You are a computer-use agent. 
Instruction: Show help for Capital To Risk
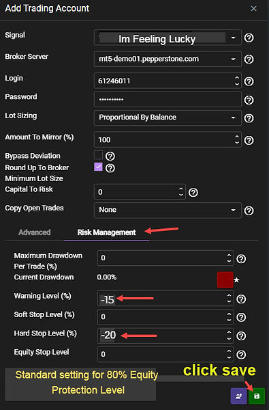[x=193, y=193]
